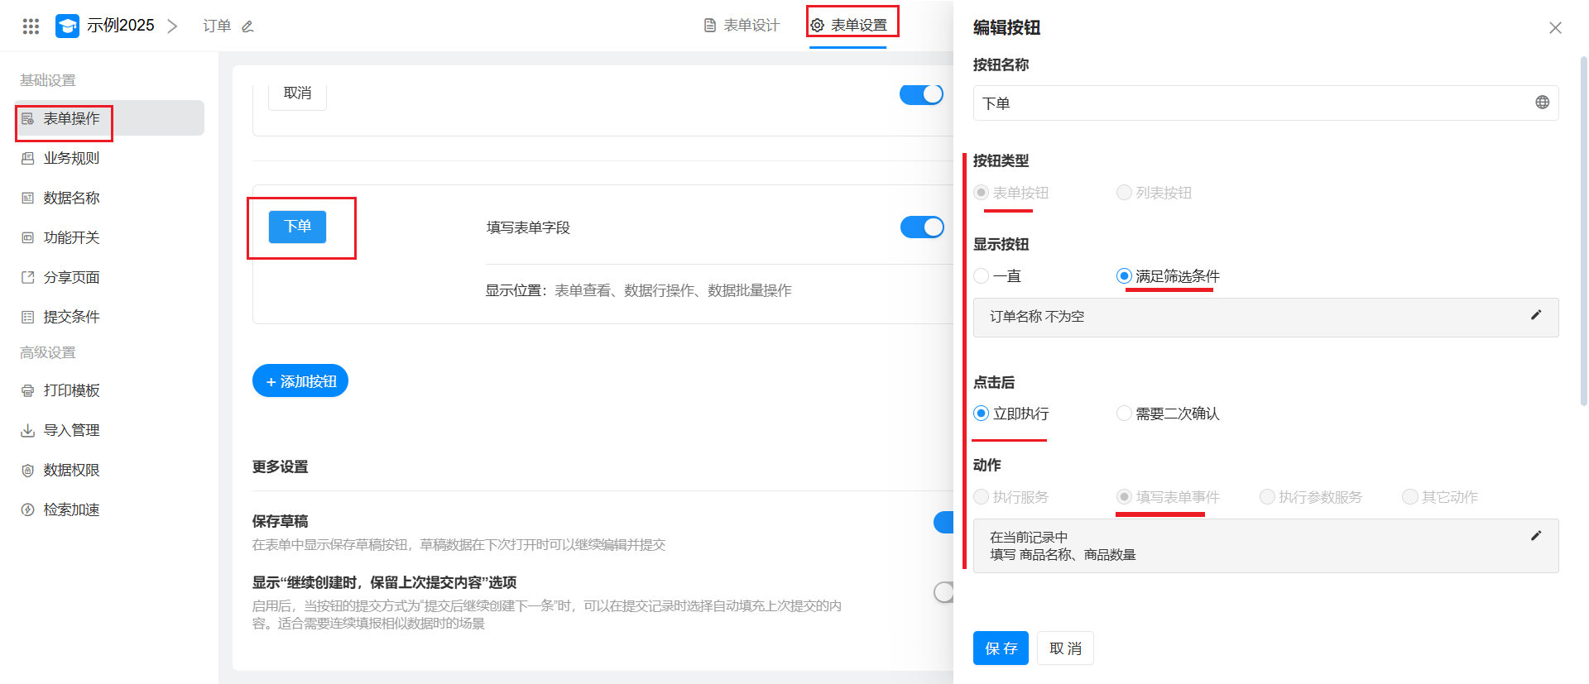Close the 编辑按钮 panel
The height and width of the screenshot is (684, 1589).
1555,28
